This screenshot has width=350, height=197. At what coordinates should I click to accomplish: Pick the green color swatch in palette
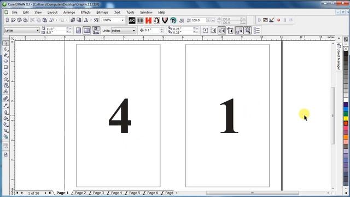[x=346, y=114]
